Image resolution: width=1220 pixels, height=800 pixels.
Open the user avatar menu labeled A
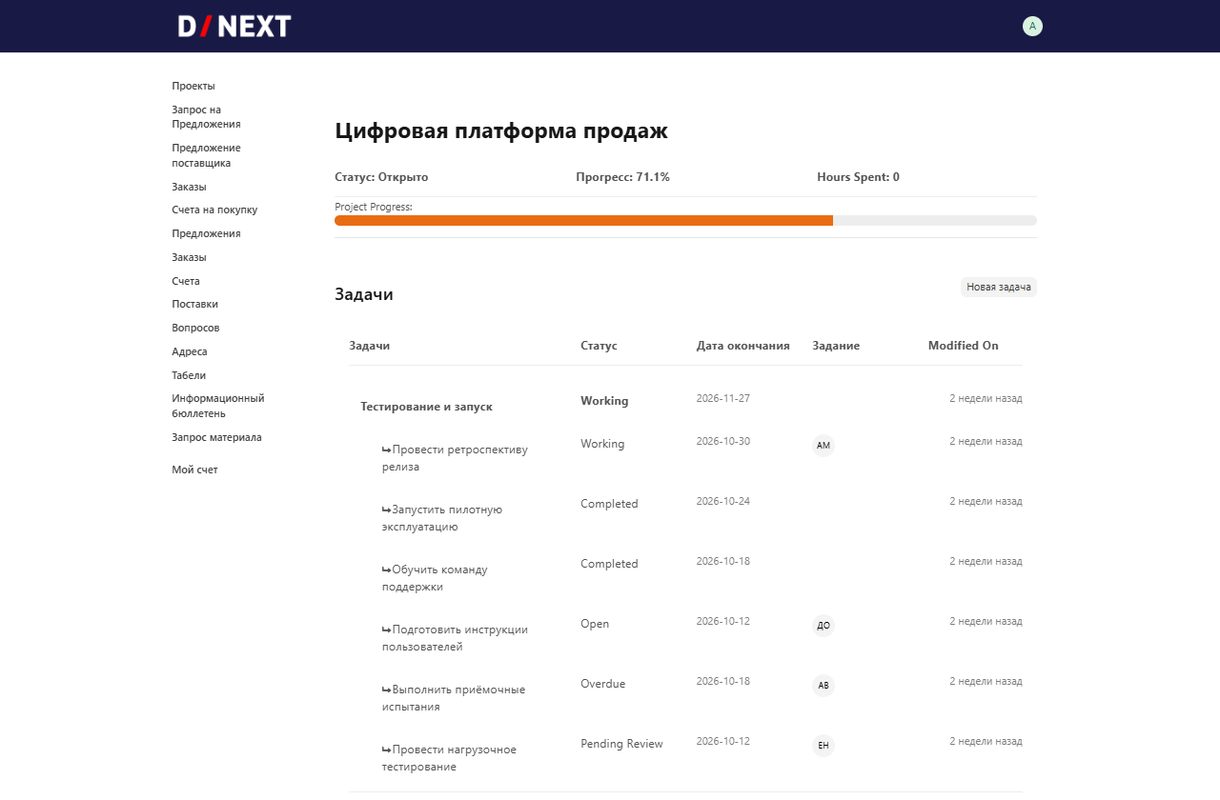[1032, 27]
